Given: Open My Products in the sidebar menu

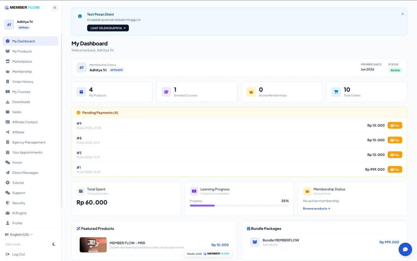Looking at the screenshot, I should (x=30, y=51).
